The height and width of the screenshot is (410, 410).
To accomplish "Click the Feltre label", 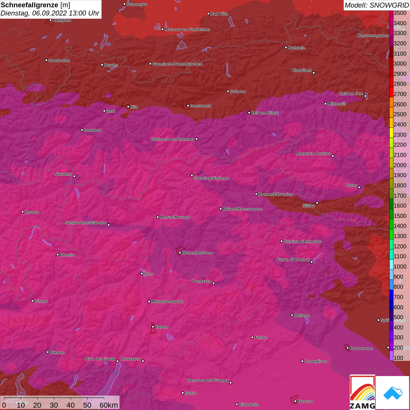I will click(261, 337).
